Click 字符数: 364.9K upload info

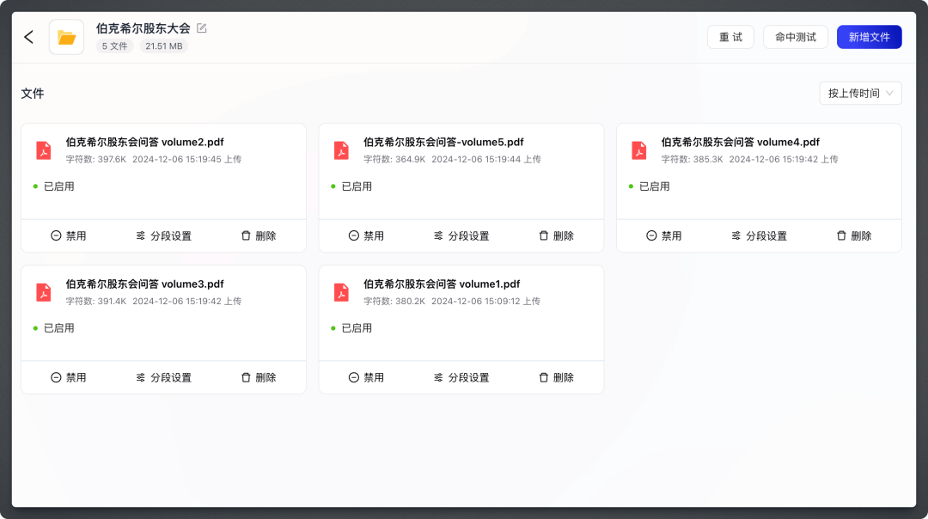(452, 159)
